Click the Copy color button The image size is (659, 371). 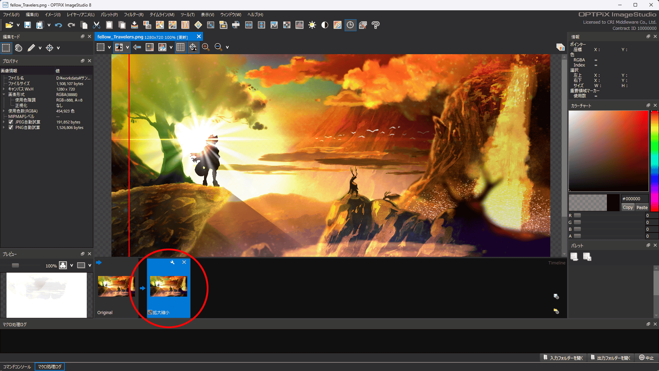pyautogui.click(x=628, y=207)
